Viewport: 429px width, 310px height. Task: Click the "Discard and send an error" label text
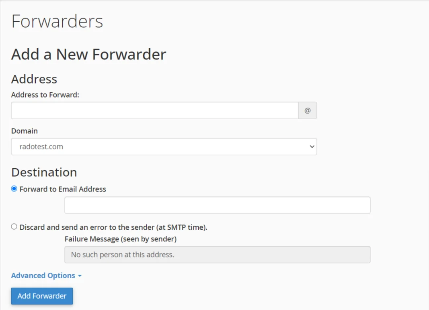113,227
